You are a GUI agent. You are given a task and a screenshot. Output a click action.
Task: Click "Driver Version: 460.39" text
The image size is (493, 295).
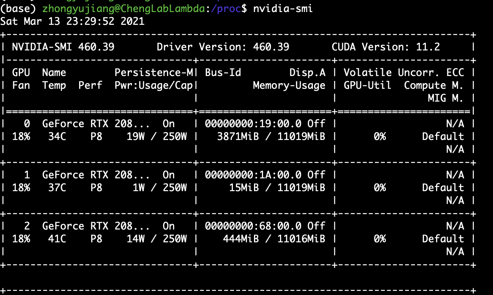click(x=223, y=47)
